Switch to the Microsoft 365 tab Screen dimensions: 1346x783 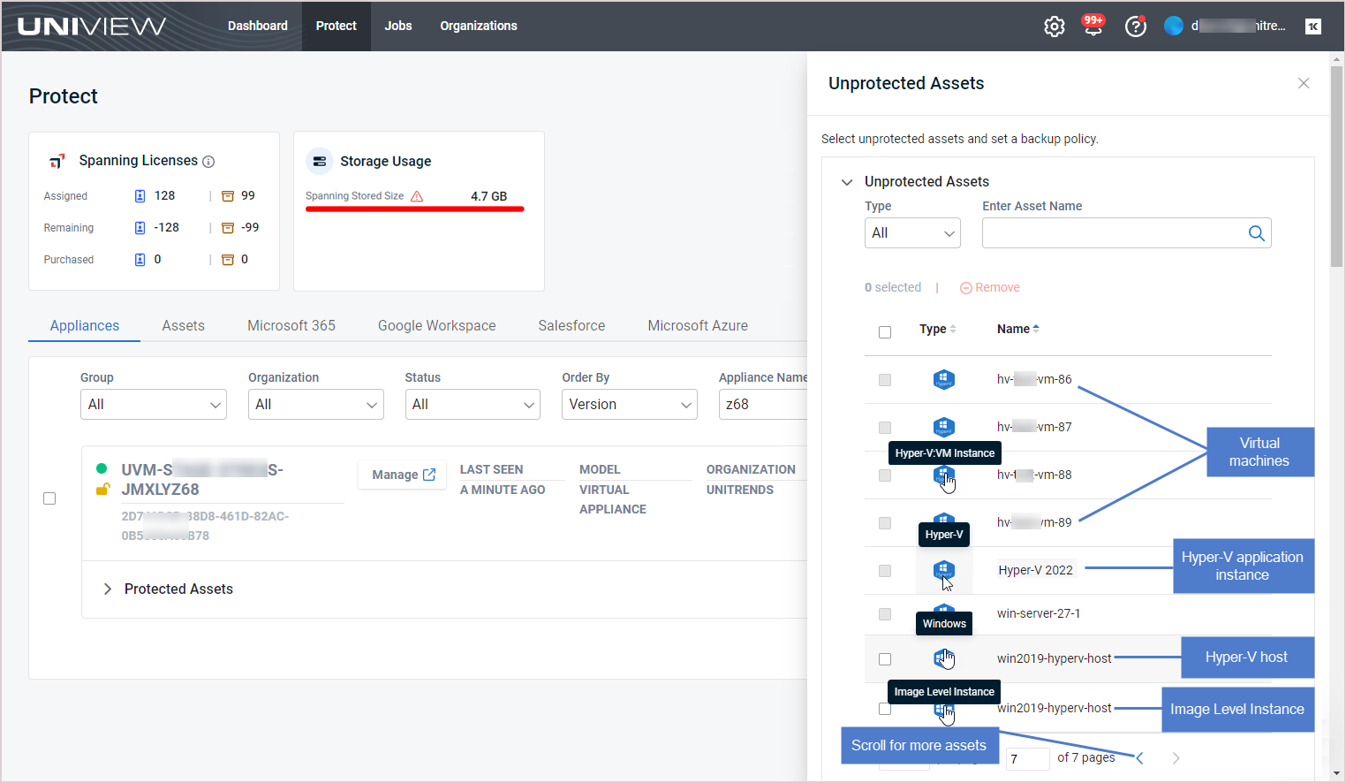[291, 325]
